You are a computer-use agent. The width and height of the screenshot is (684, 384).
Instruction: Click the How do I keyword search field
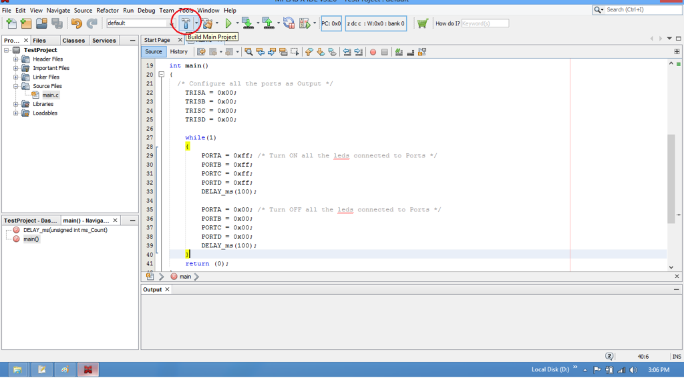coord(484,24)
